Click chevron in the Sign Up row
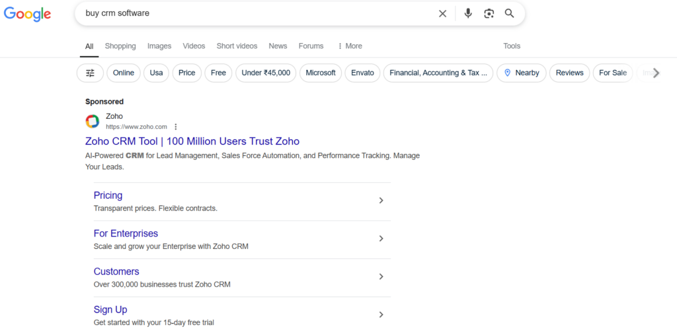 tap(381, 314)
